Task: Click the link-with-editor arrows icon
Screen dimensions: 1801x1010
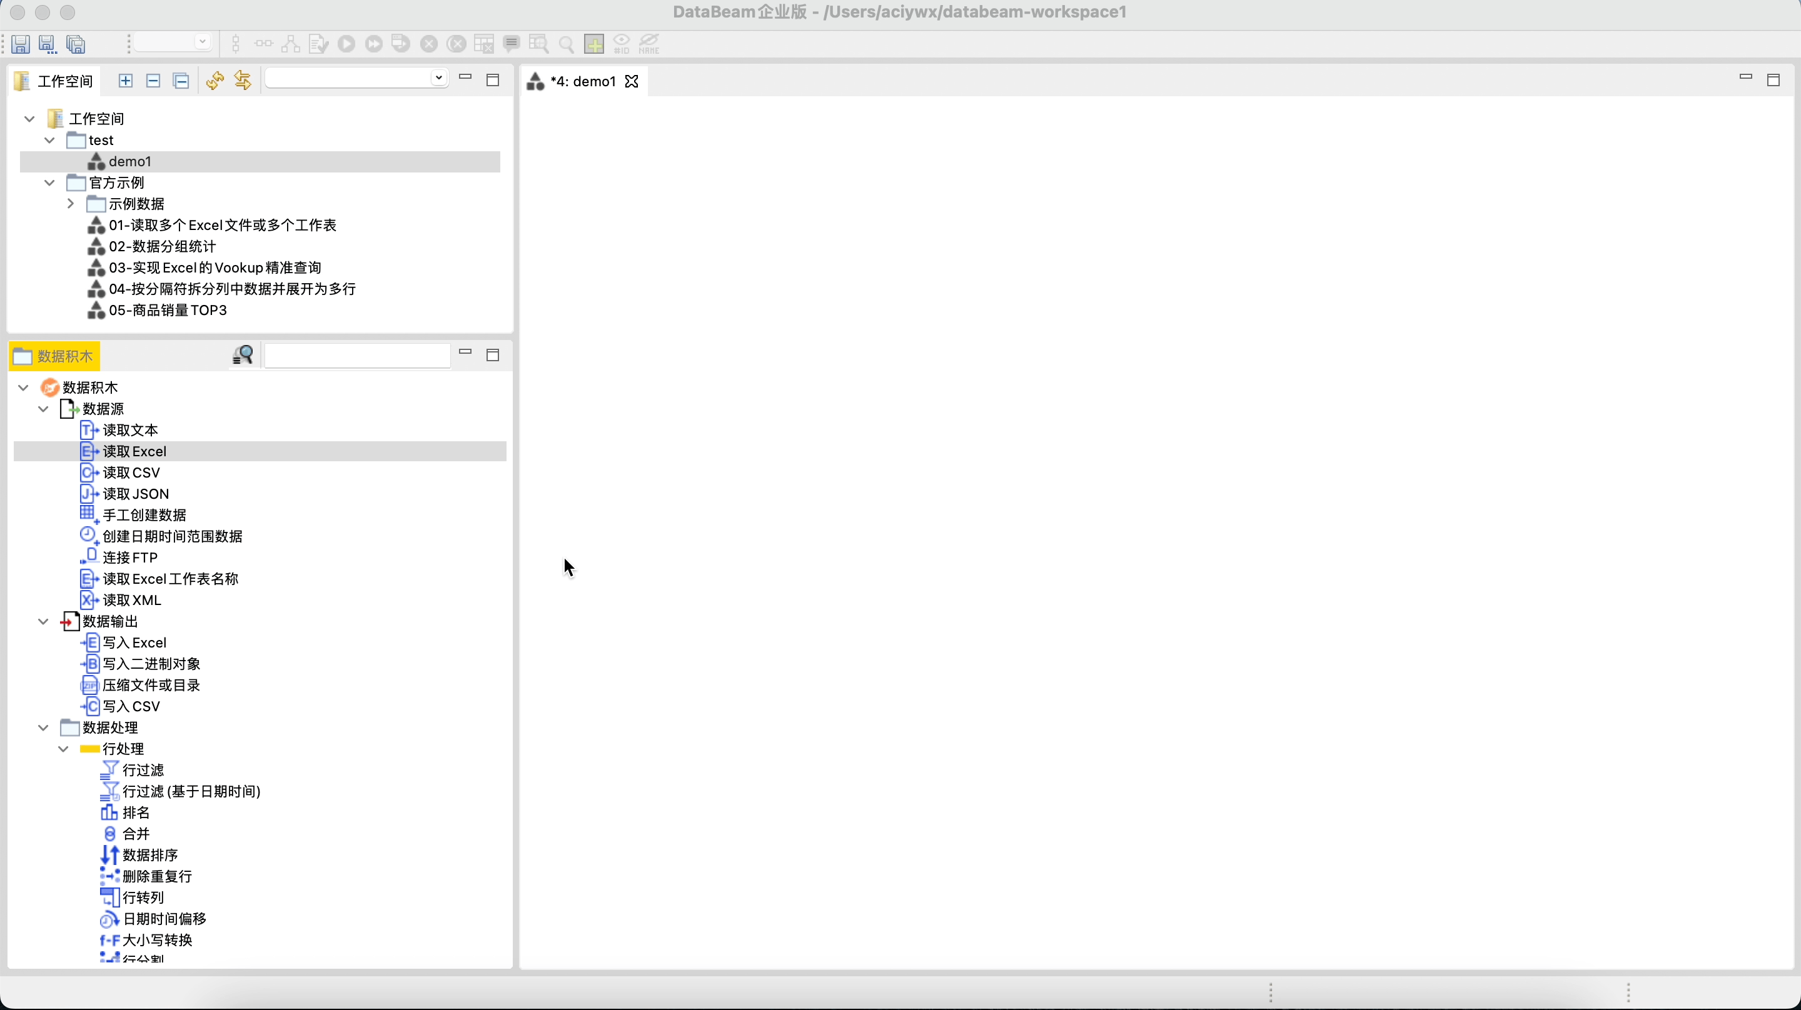Action: tap(243, 81)
